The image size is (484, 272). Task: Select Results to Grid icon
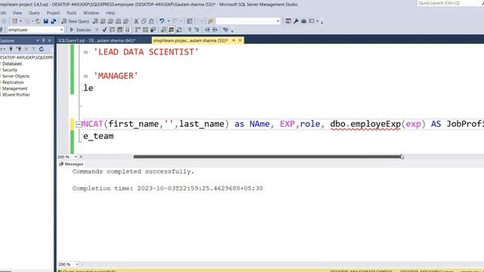(x=171, y=30)
